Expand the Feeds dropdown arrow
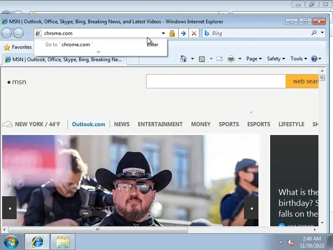333x250 pixels. coord(211,59)
